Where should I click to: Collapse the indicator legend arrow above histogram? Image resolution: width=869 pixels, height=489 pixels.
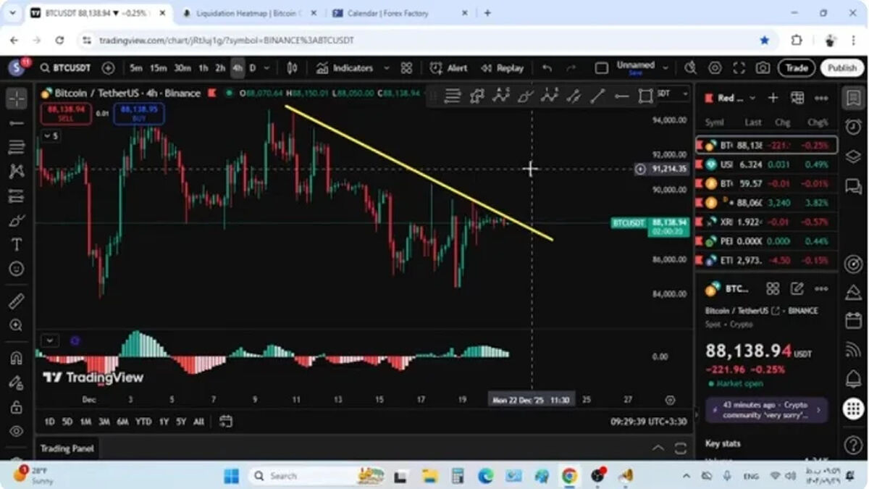click(49, 340)
